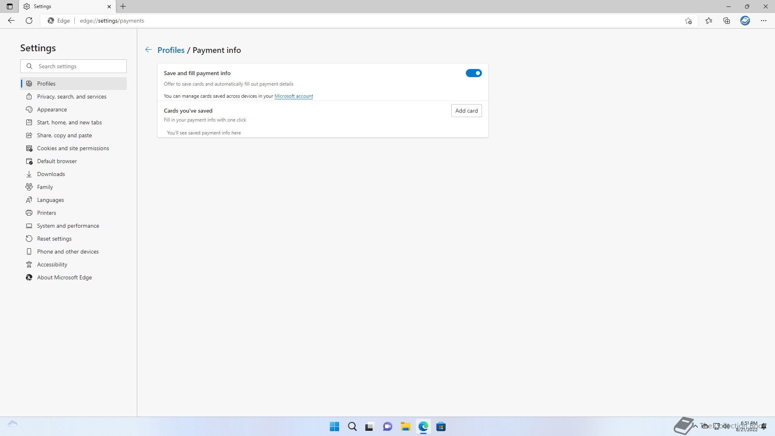Open the profile avatar icon
This screenshot has width=775, height=436.
745,21
